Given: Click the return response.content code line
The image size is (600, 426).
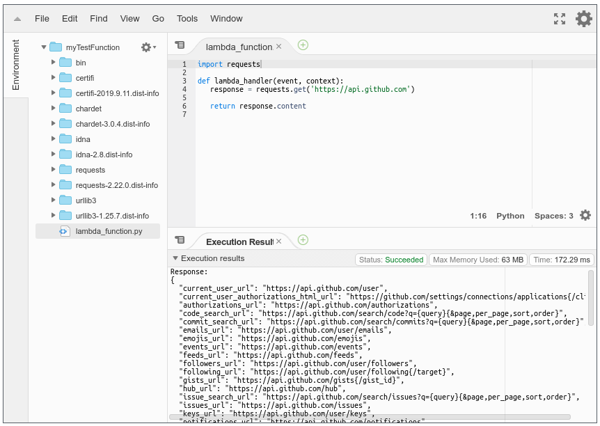Looking at the screenshot, I should point(258,106).
